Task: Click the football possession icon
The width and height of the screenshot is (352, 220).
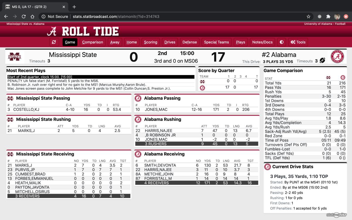Action: click(x=322, y=60)
